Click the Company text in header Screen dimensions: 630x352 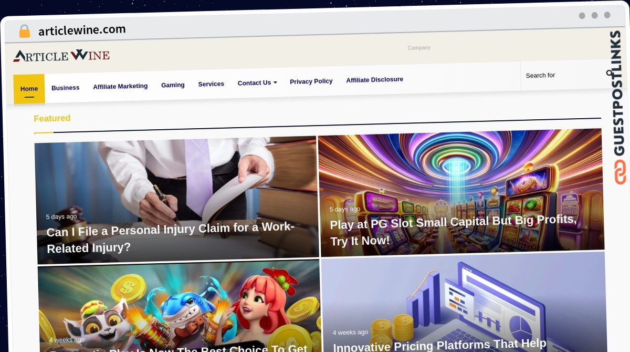pos(419,48)
